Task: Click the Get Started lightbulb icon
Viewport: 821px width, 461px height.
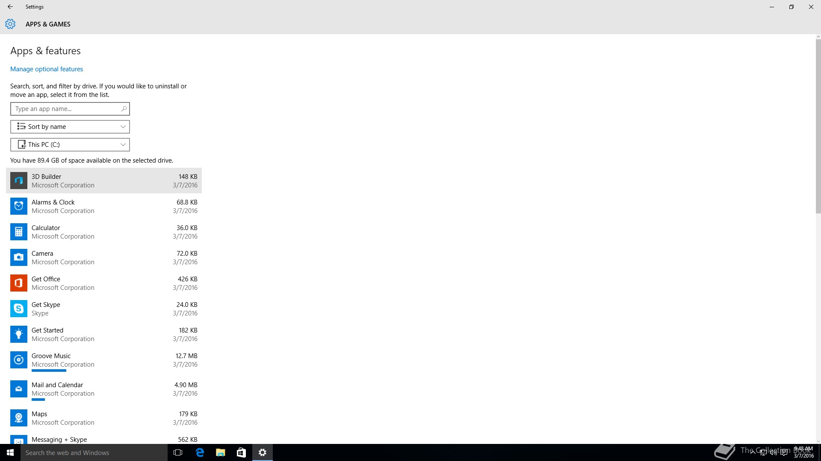Action: point(19,334)
